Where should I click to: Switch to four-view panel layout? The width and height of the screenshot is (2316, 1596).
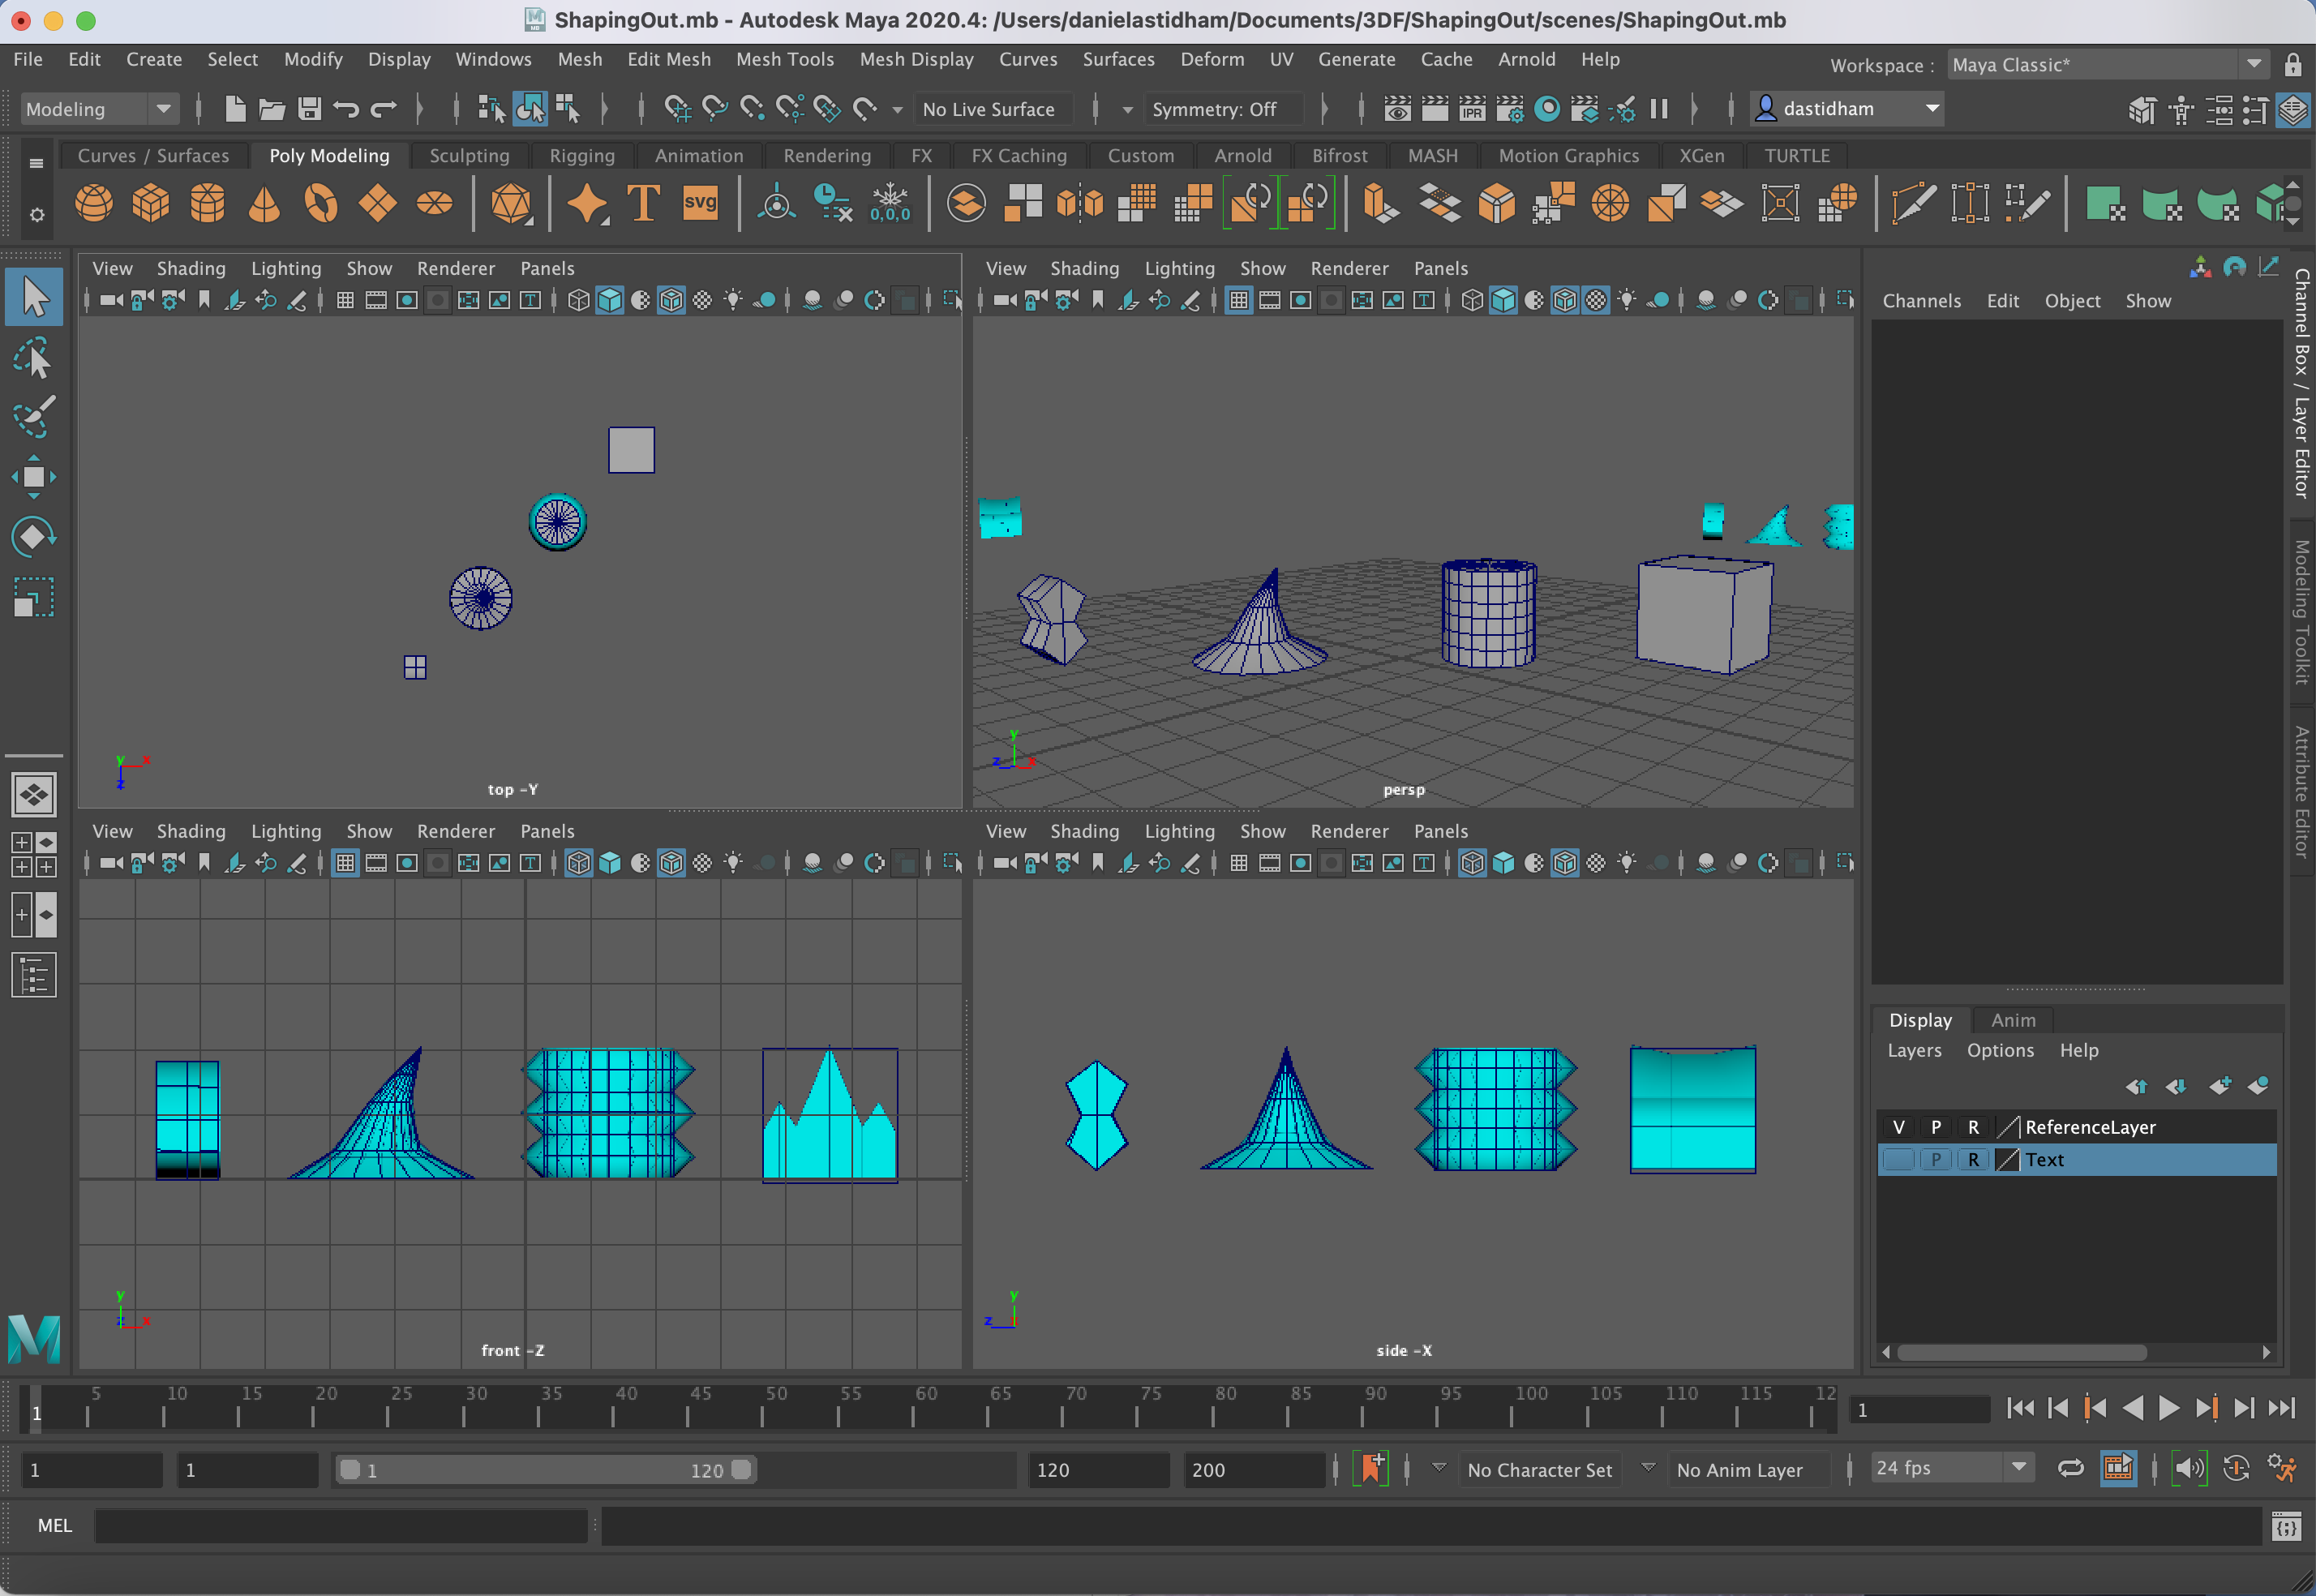pos(34,854)
